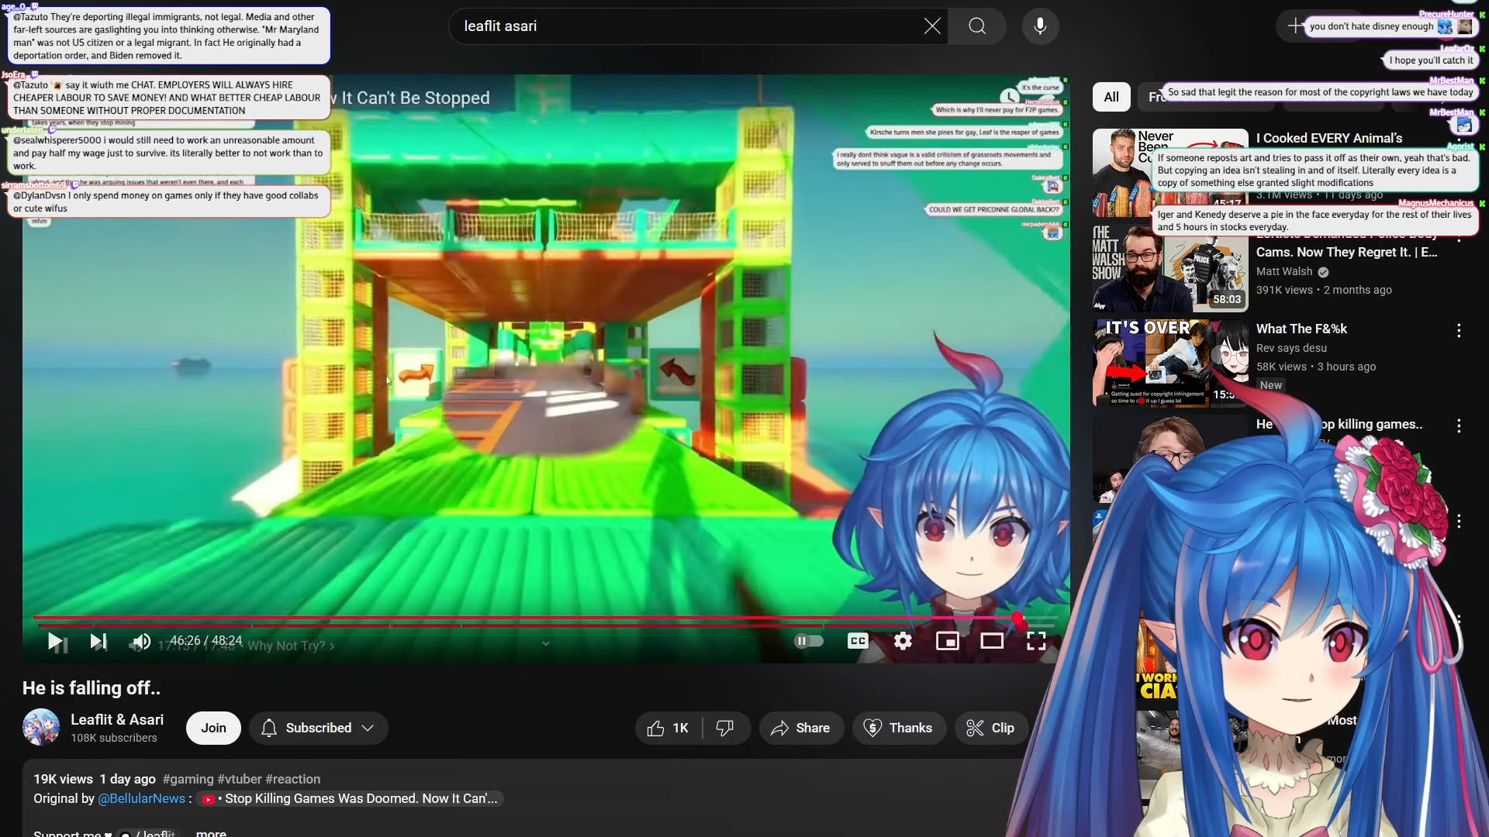Enter fullscreen mode

[1036, 642]
